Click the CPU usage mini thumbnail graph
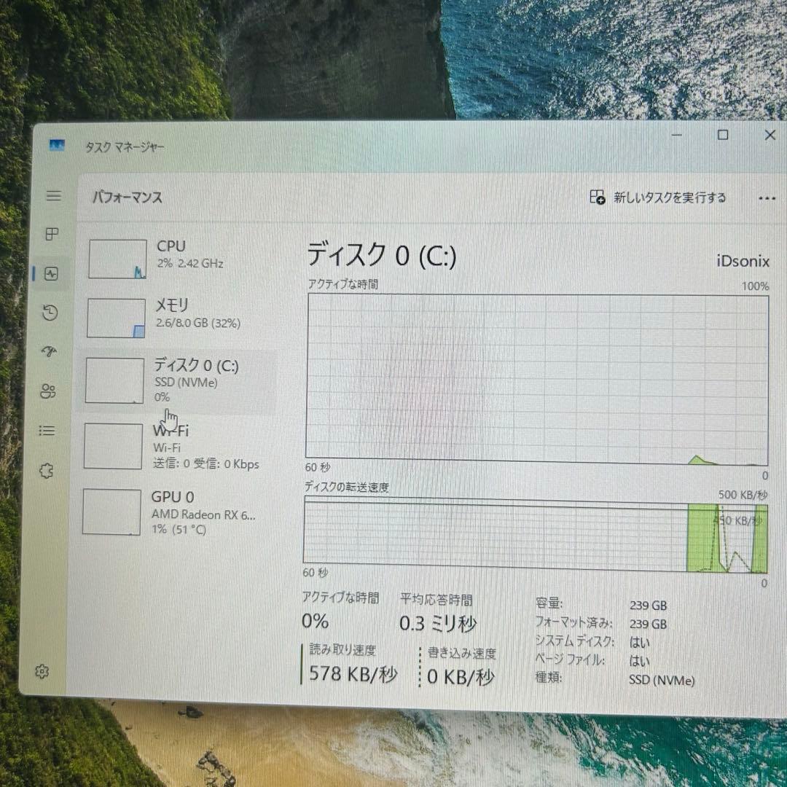Screen dimensions: 787x787 point(117,257)
